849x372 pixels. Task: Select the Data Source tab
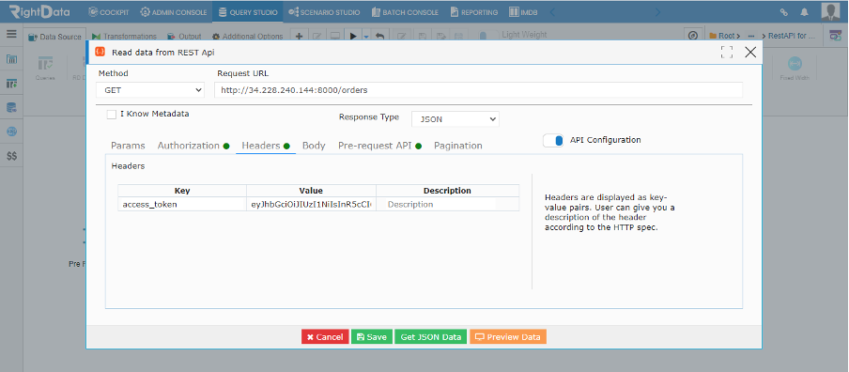(54, 37)
